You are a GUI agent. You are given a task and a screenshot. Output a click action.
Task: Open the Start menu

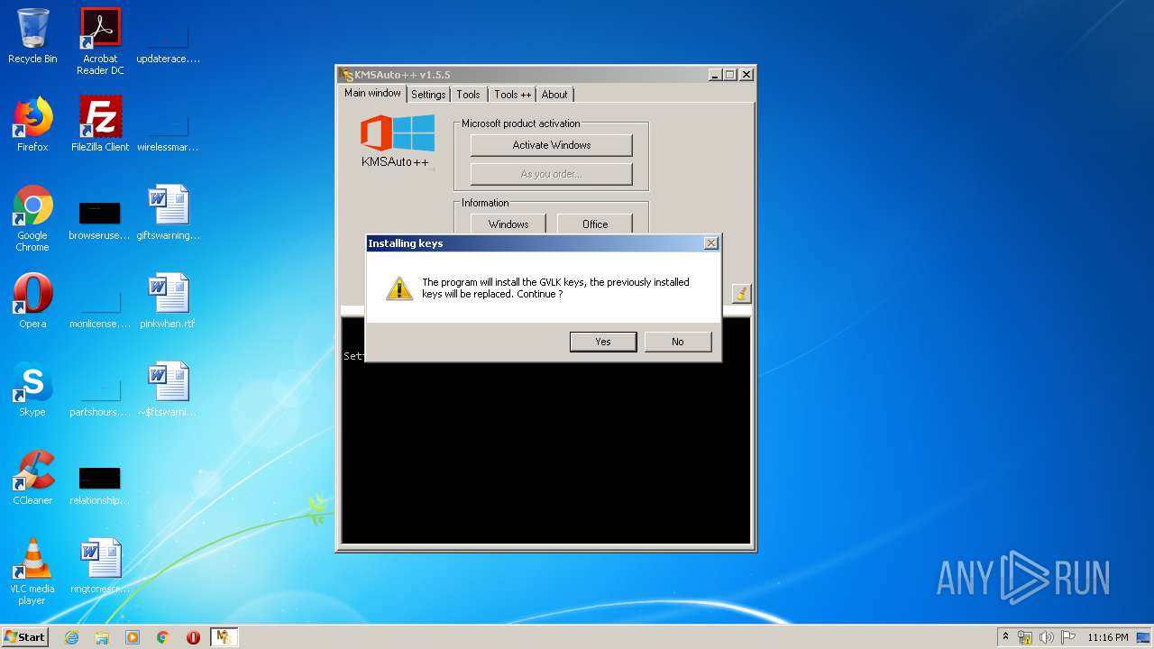tap(24, 636)
